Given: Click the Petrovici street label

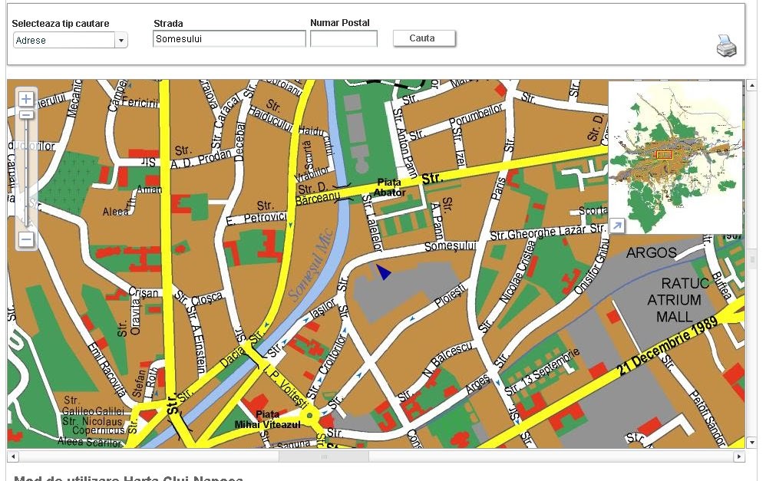Looking at the screenshot, I should pos(264,218).
